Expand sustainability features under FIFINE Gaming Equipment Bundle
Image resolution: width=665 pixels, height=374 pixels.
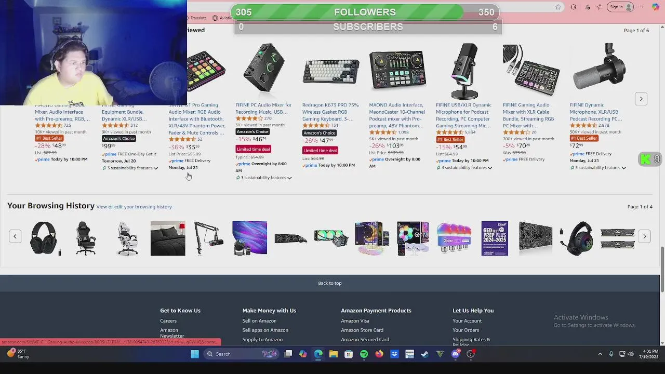130,168
